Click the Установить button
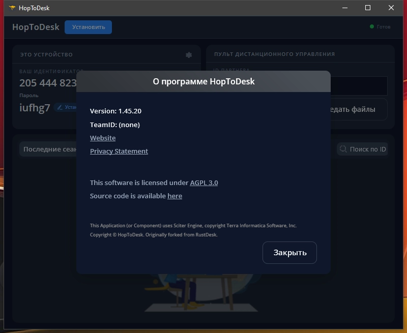 88,27
